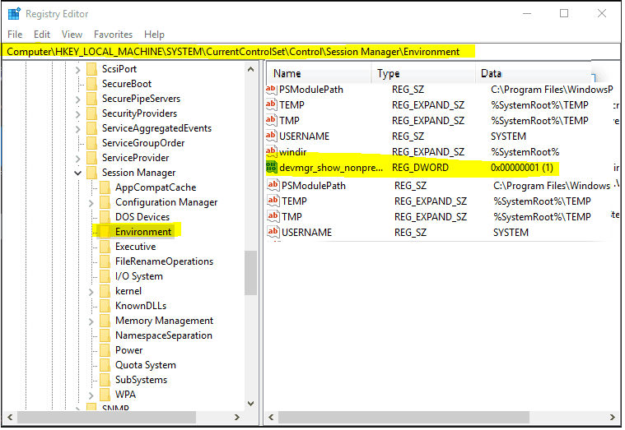Image resolution: width=625 pixels, height=430 pixels.
Task: Click the FileRenameOperations folder icon
Action: pyautogui.click(x=105, y=261)
